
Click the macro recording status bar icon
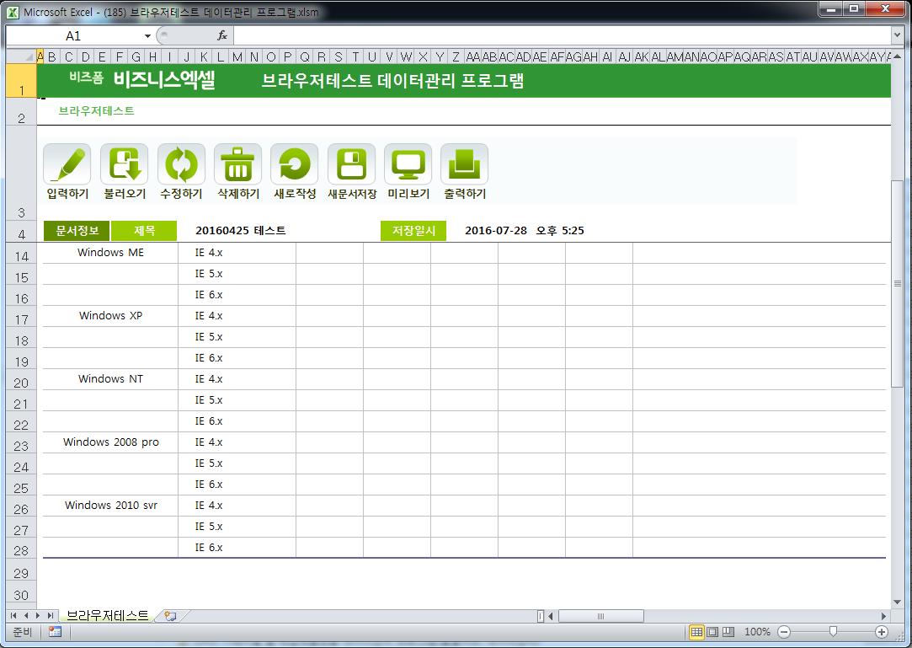click(55, 632)
